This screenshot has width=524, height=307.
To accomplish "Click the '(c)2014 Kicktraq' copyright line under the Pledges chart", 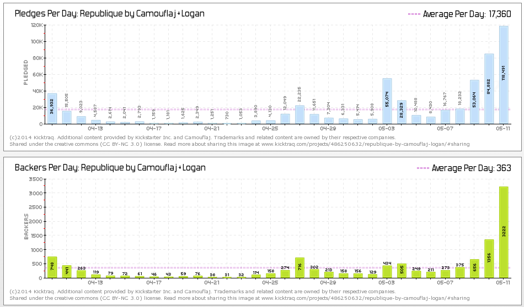I will pos(202,138).
